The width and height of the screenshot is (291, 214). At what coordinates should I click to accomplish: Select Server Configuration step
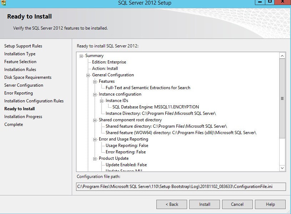click(24, 85)
